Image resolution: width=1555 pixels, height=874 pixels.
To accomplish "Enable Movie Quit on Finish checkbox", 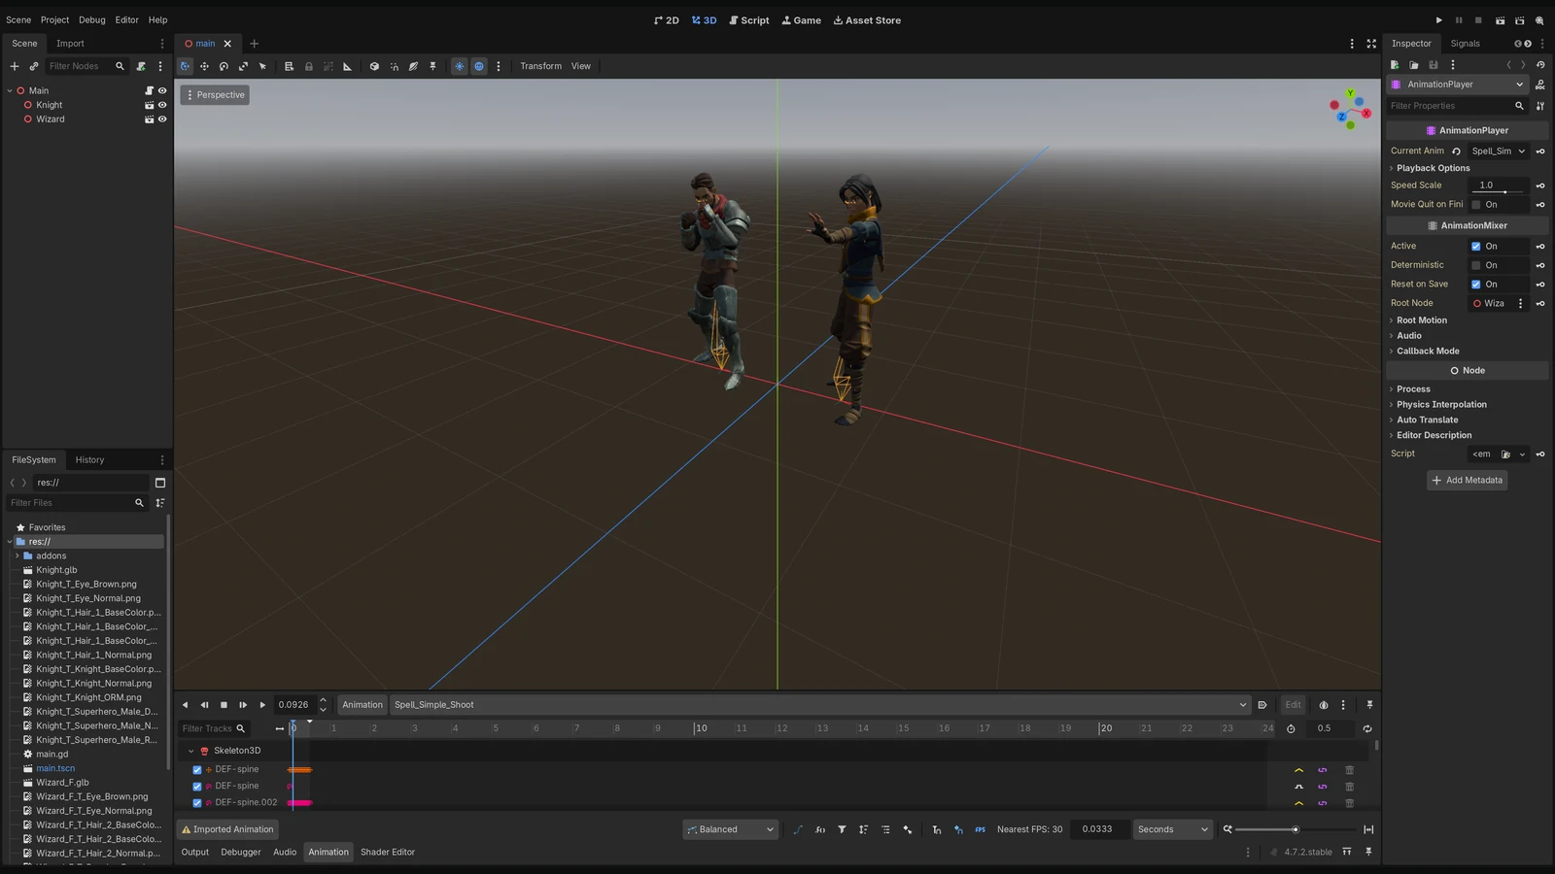I will (1476, 205).
